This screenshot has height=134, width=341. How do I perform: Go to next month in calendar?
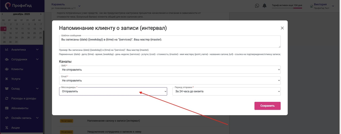41,14
